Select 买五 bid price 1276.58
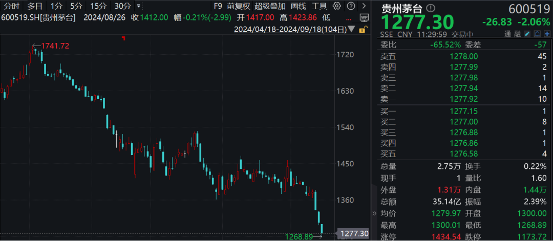This screenshot has height=241, width=553. [464, 154]
